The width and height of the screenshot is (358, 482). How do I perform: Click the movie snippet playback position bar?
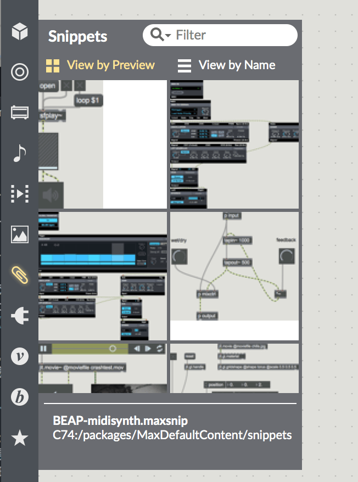(90, 349)
